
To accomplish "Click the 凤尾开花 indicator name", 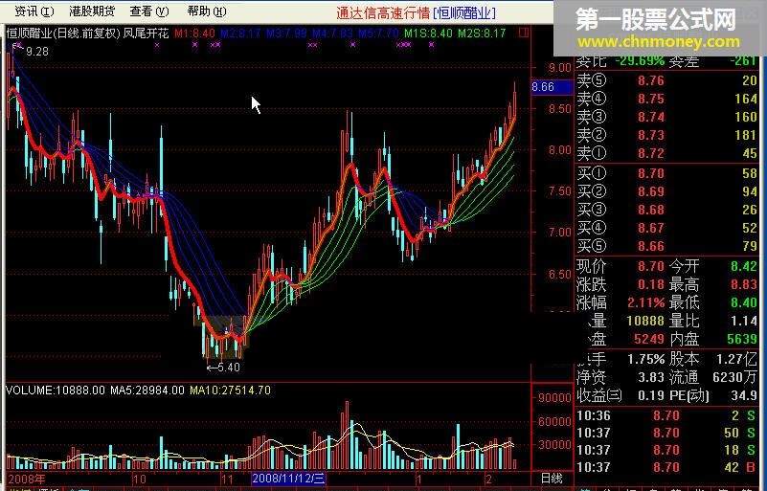I will click(147, 33).
